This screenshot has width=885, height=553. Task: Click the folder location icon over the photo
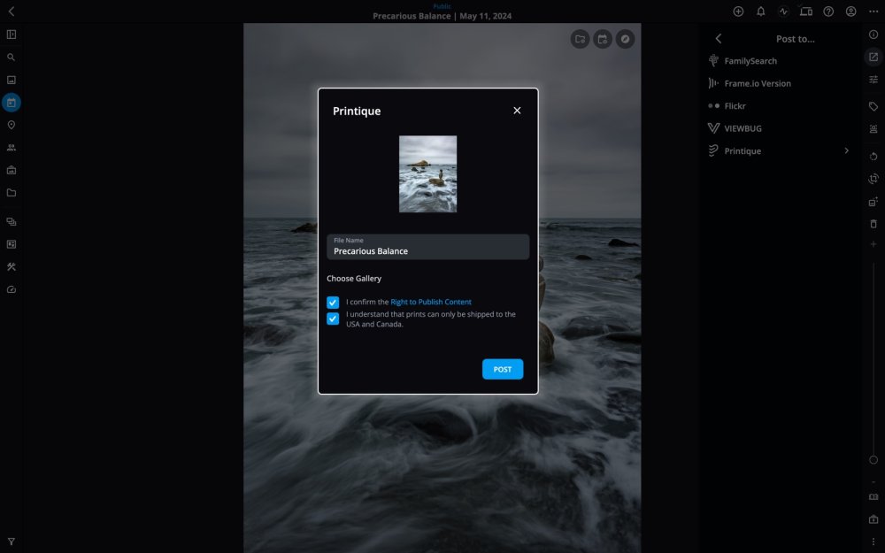580,39
